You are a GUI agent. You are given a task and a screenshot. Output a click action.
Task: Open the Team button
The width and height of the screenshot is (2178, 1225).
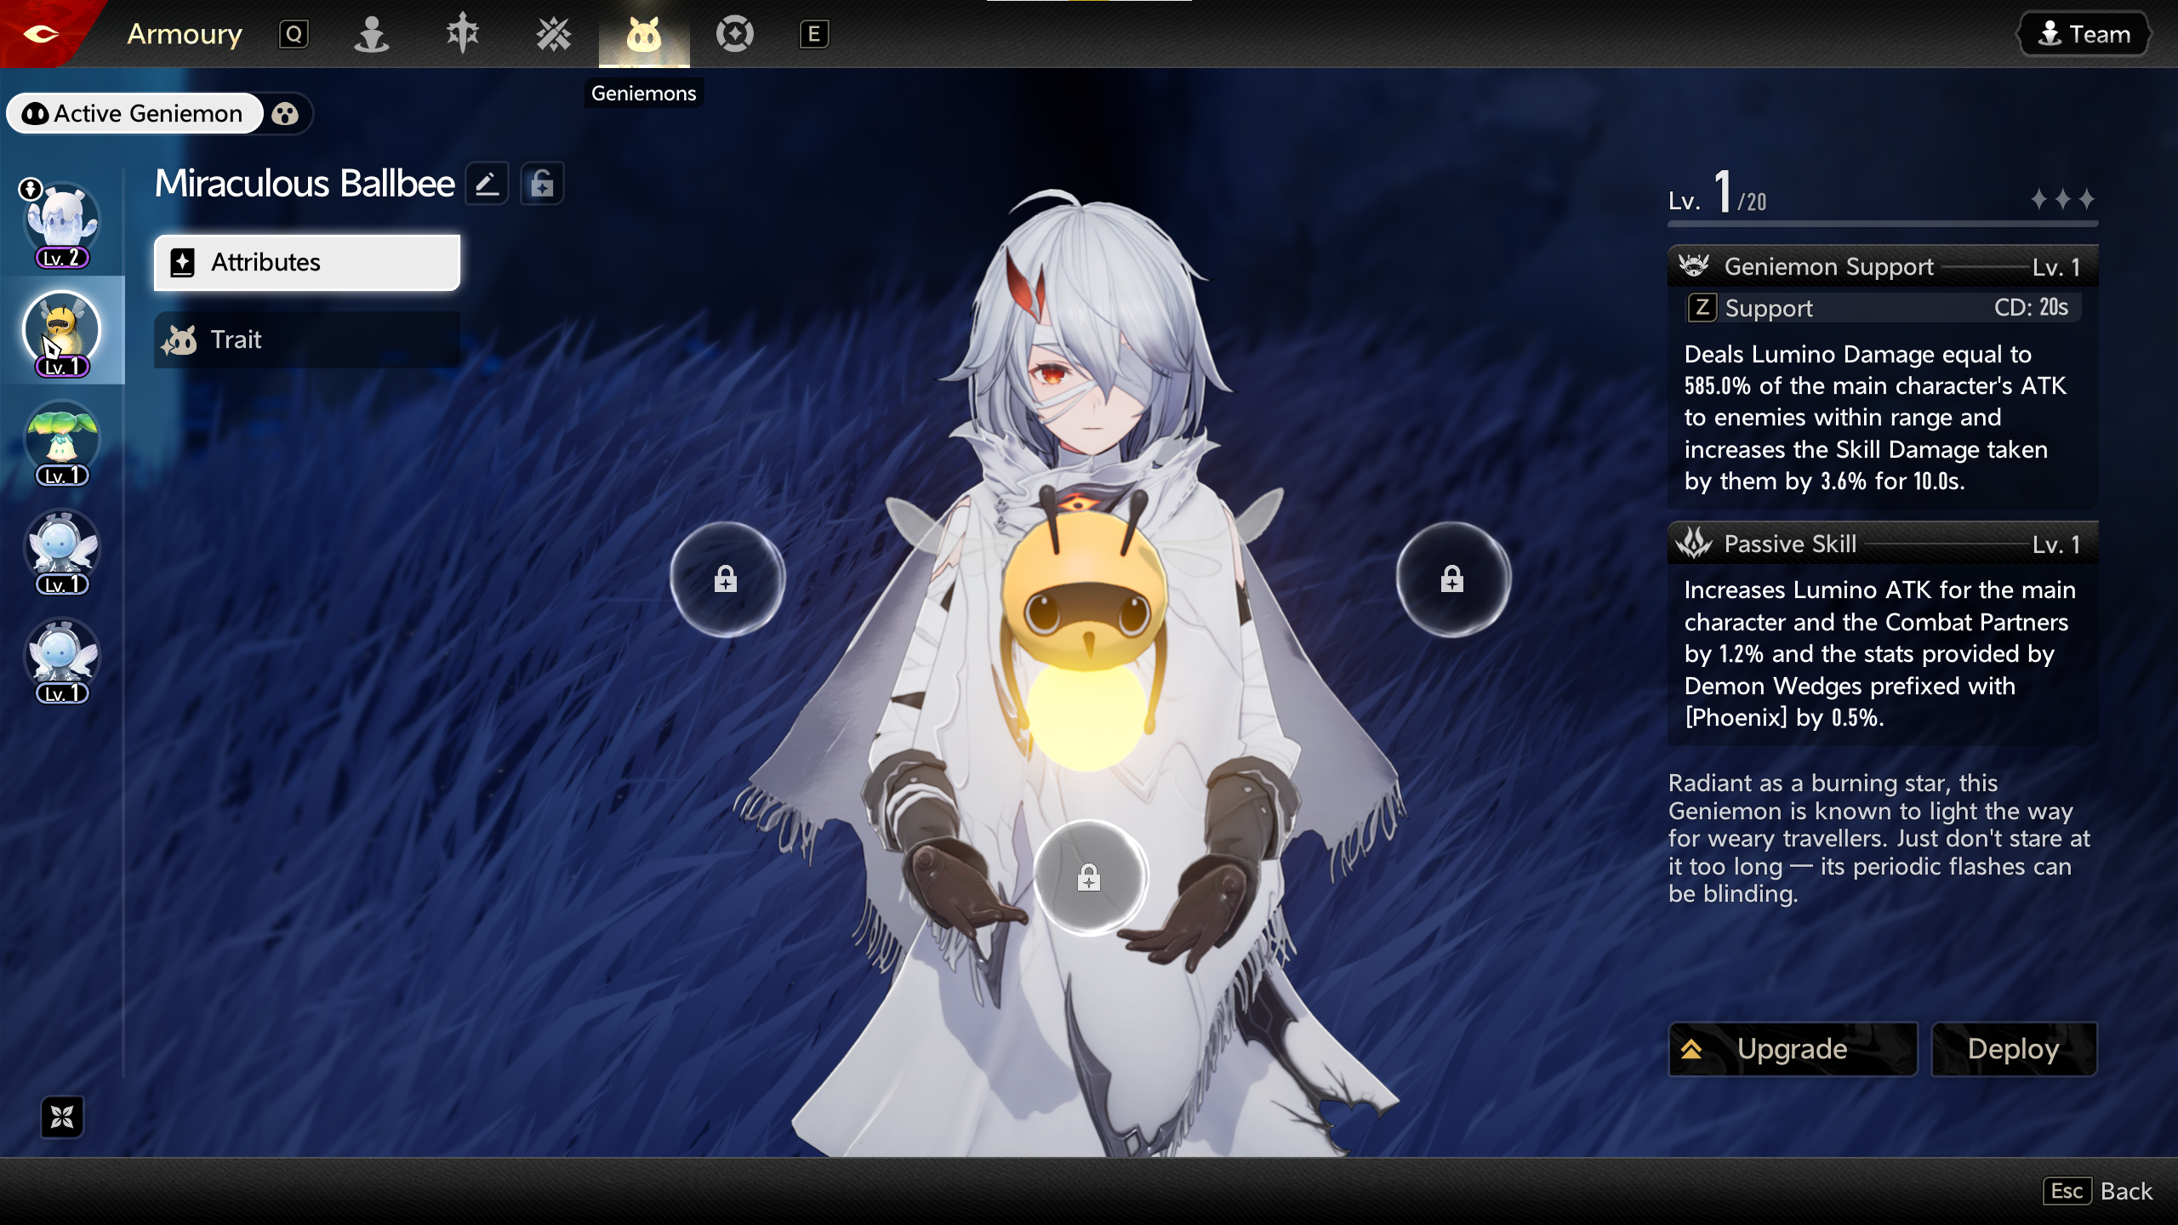[x=2084, y=34]
